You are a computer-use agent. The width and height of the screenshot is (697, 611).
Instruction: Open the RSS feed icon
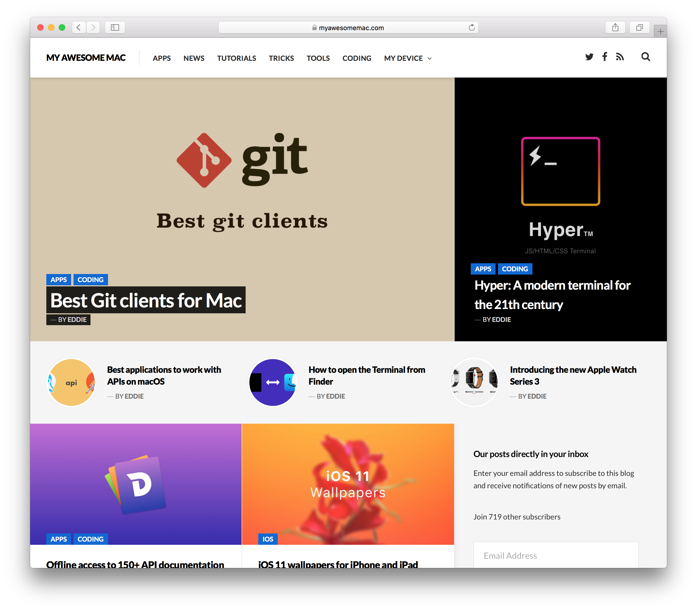[x=620, y=57]
